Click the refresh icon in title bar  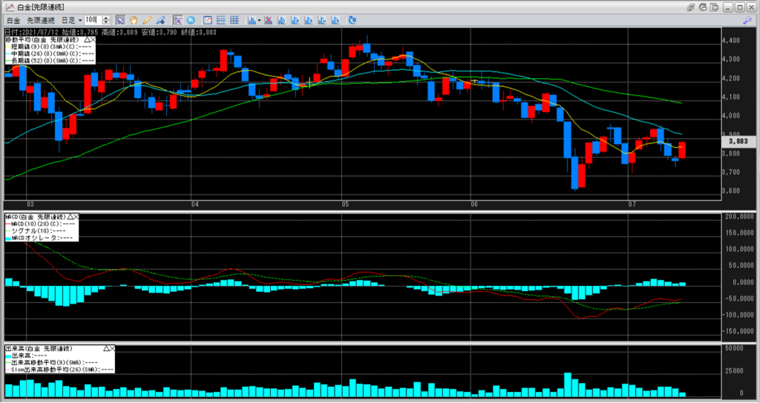coord(703,7)
